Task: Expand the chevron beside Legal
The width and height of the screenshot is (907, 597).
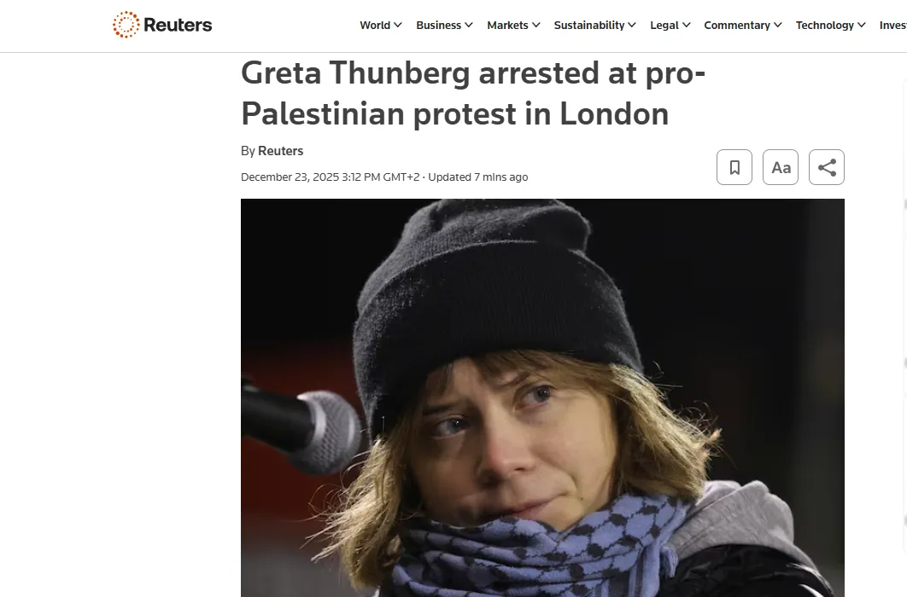Action: tap(687, 26)
